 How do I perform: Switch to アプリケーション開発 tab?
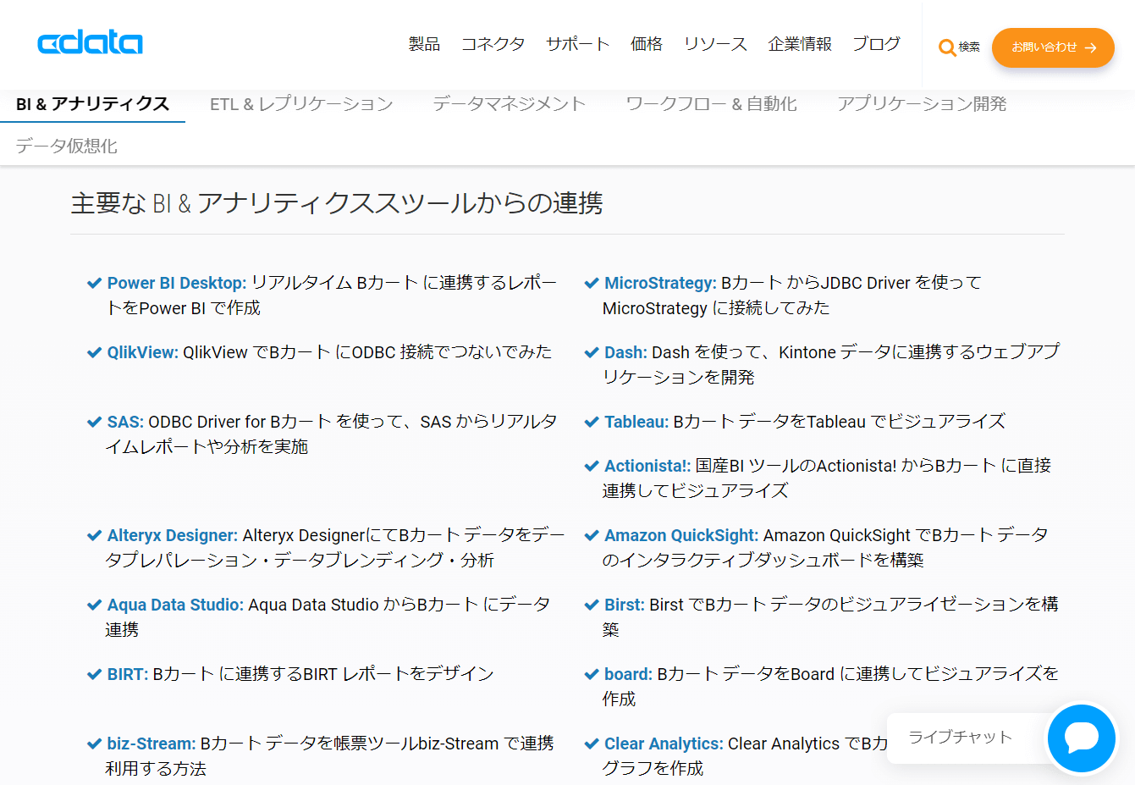pyautogui.click(x=922, y=104)
